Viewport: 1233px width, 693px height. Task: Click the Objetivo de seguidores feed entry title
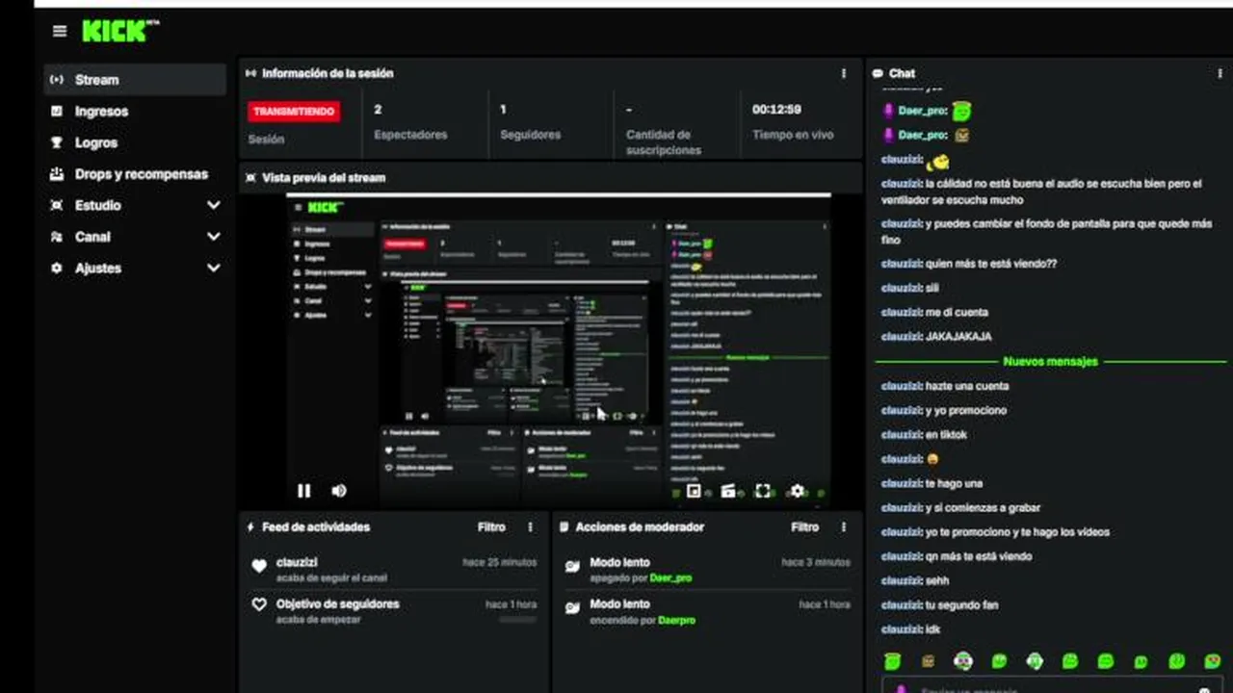(337, 604)
